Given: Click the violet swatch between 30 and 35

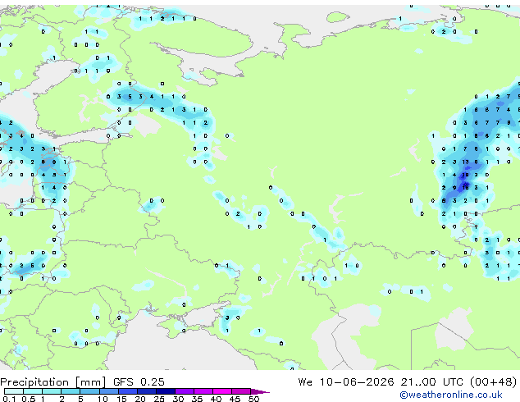Looking at the screenshot, I should pyautogui.click(x=185, y=391).
